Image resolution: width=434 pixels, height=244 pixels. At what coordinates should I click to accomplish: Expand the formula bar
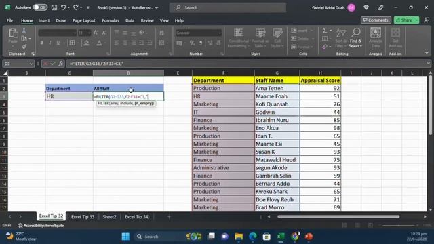tap(428, 63)
